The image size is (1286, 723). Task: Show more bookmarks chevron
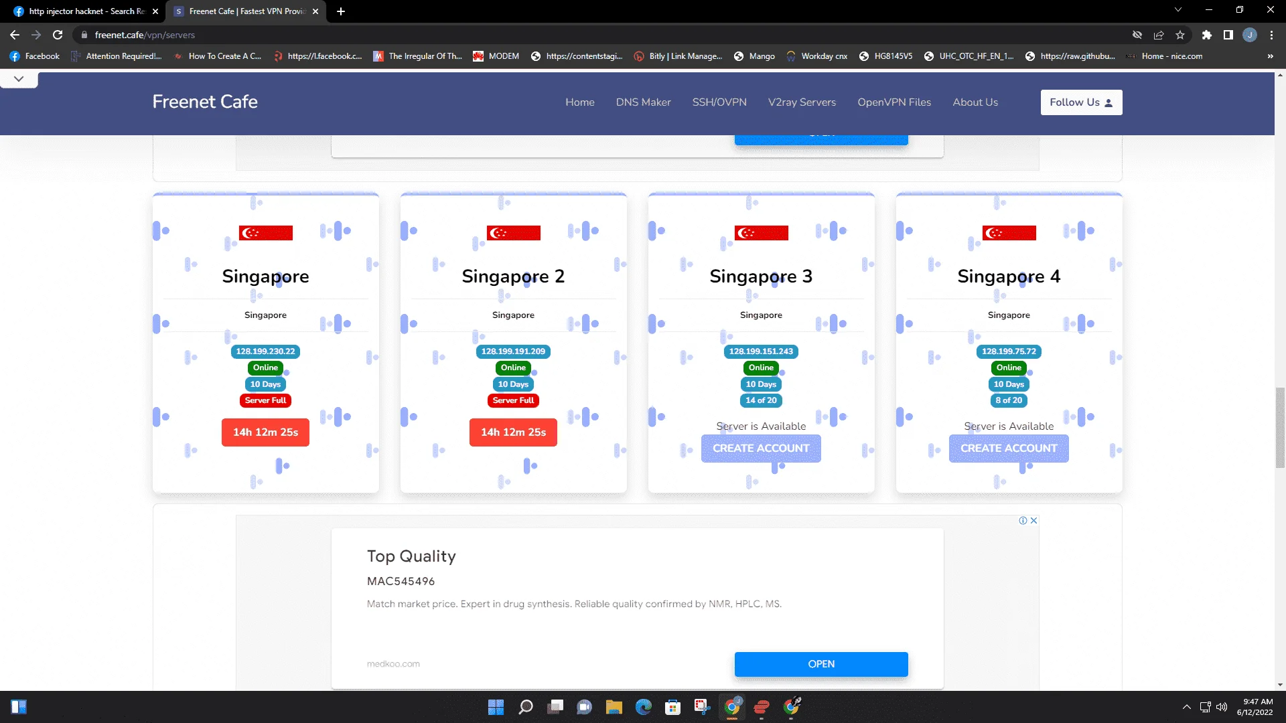tap(1270, 56)
